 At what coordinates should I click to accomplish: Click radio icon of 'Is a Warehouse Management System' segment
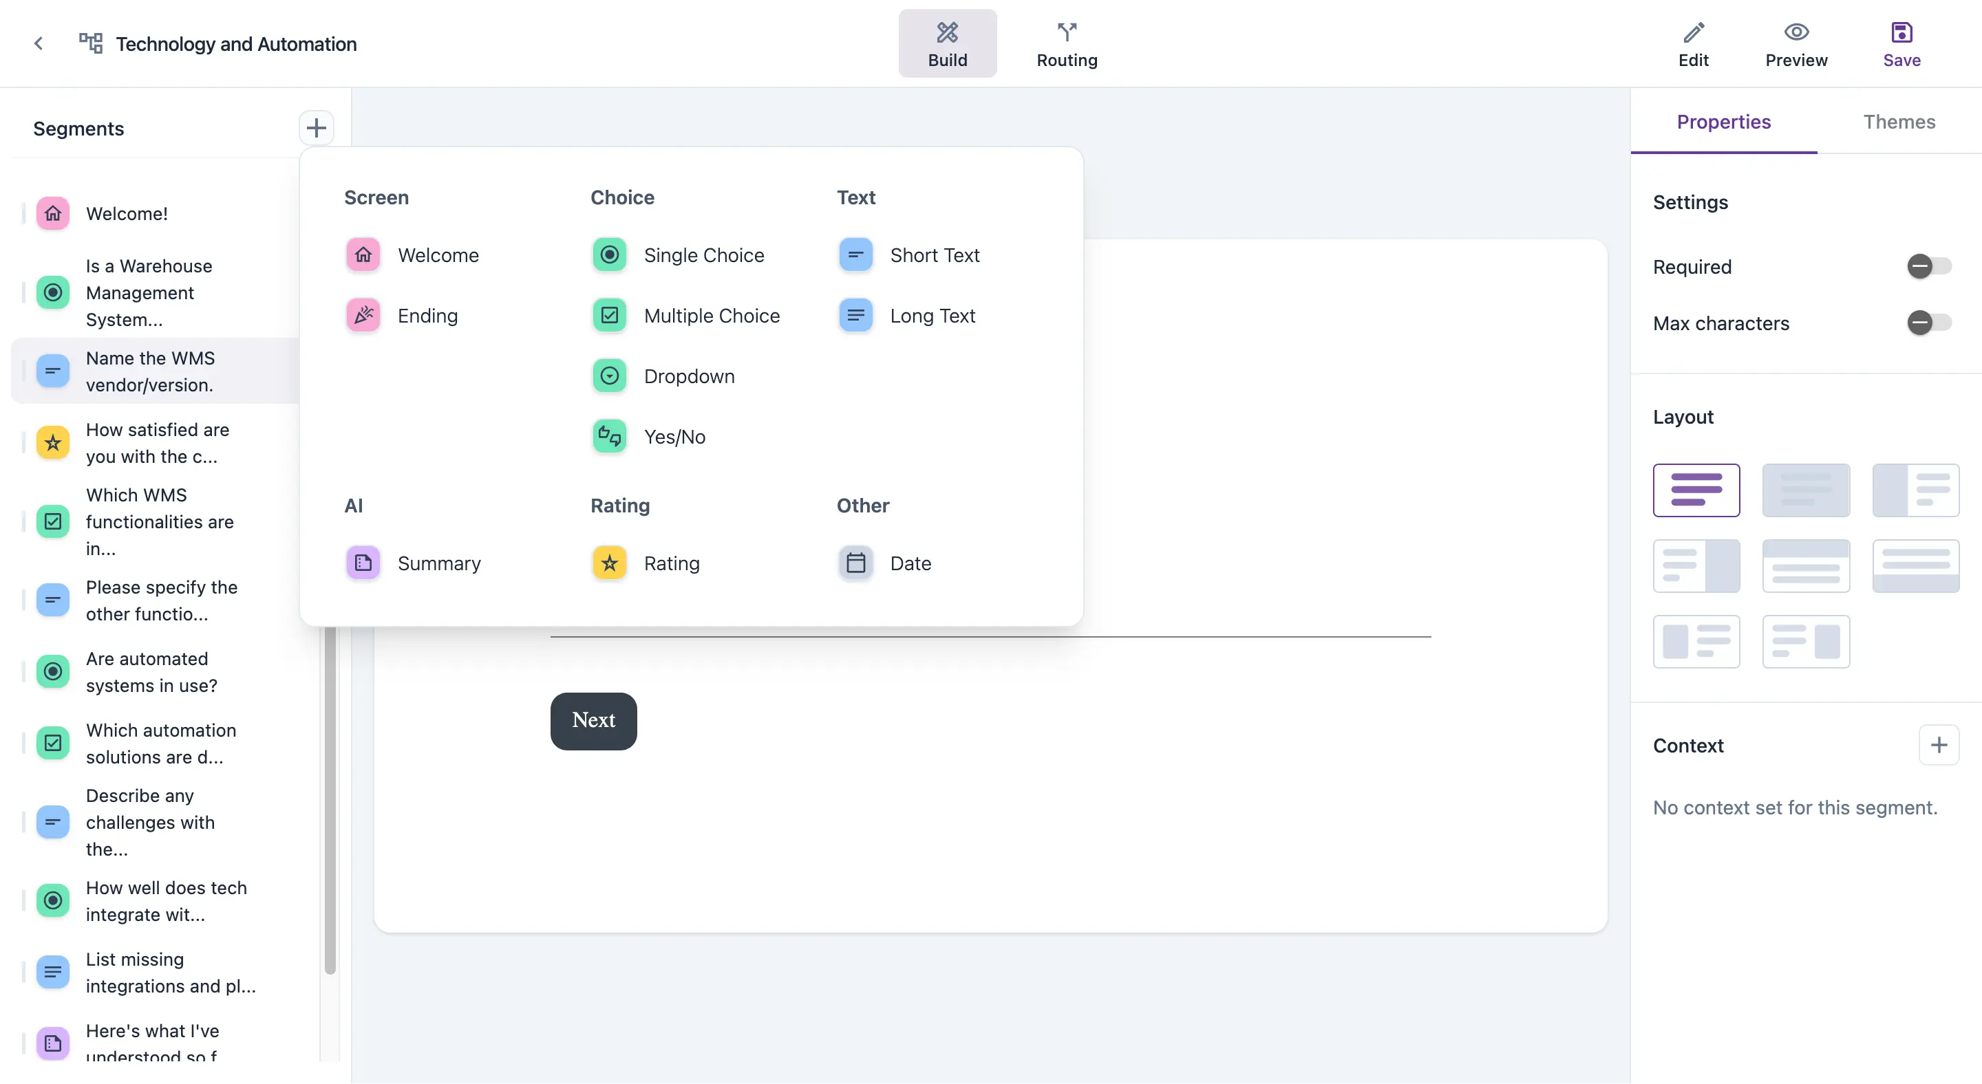pyautogui.click(x=53, y=293)
